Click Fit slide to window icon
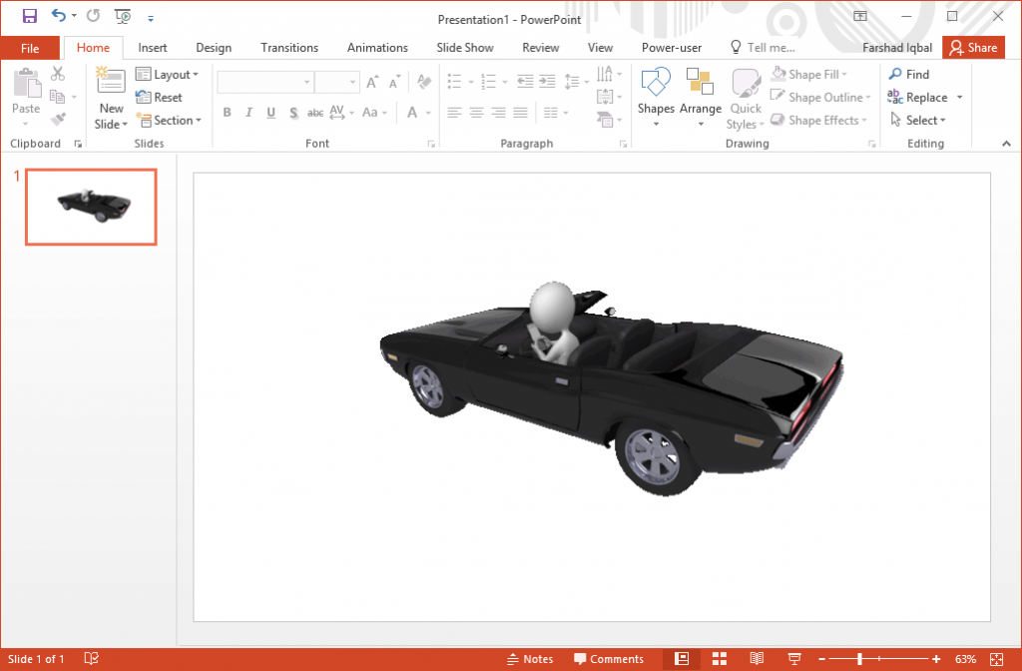This screenshot has width=1022, height=671. (x=995, y=659)
